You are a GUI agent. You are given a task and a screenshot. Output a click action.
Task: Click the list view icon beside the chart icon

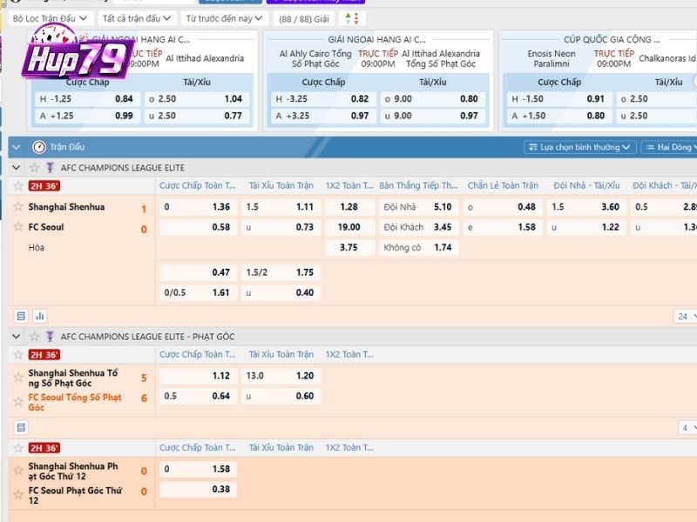coord(22,316)
